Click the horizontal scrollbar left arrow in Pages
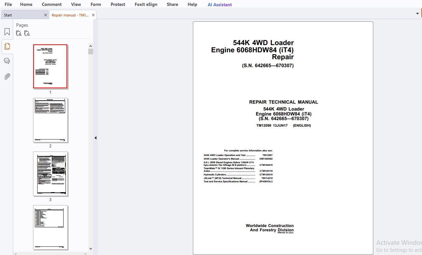This screenshot has width=422, height=255. coord(16,253)
